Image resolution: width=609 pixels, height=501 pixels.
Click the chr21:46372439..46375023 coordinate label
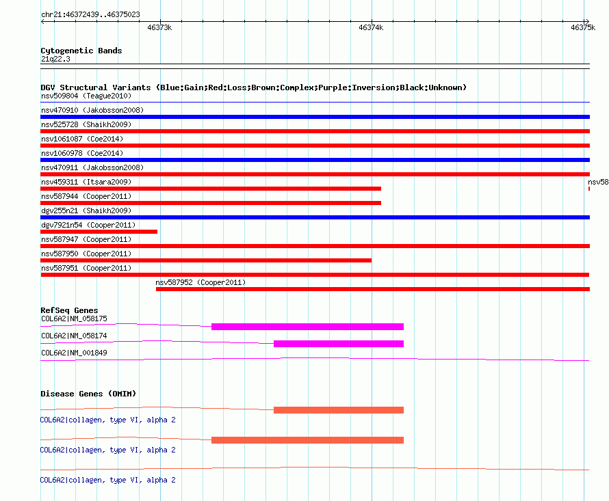90,14
